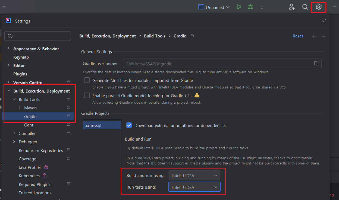
Task: Open Required Plugins settings page
Action: coord(34,184)
